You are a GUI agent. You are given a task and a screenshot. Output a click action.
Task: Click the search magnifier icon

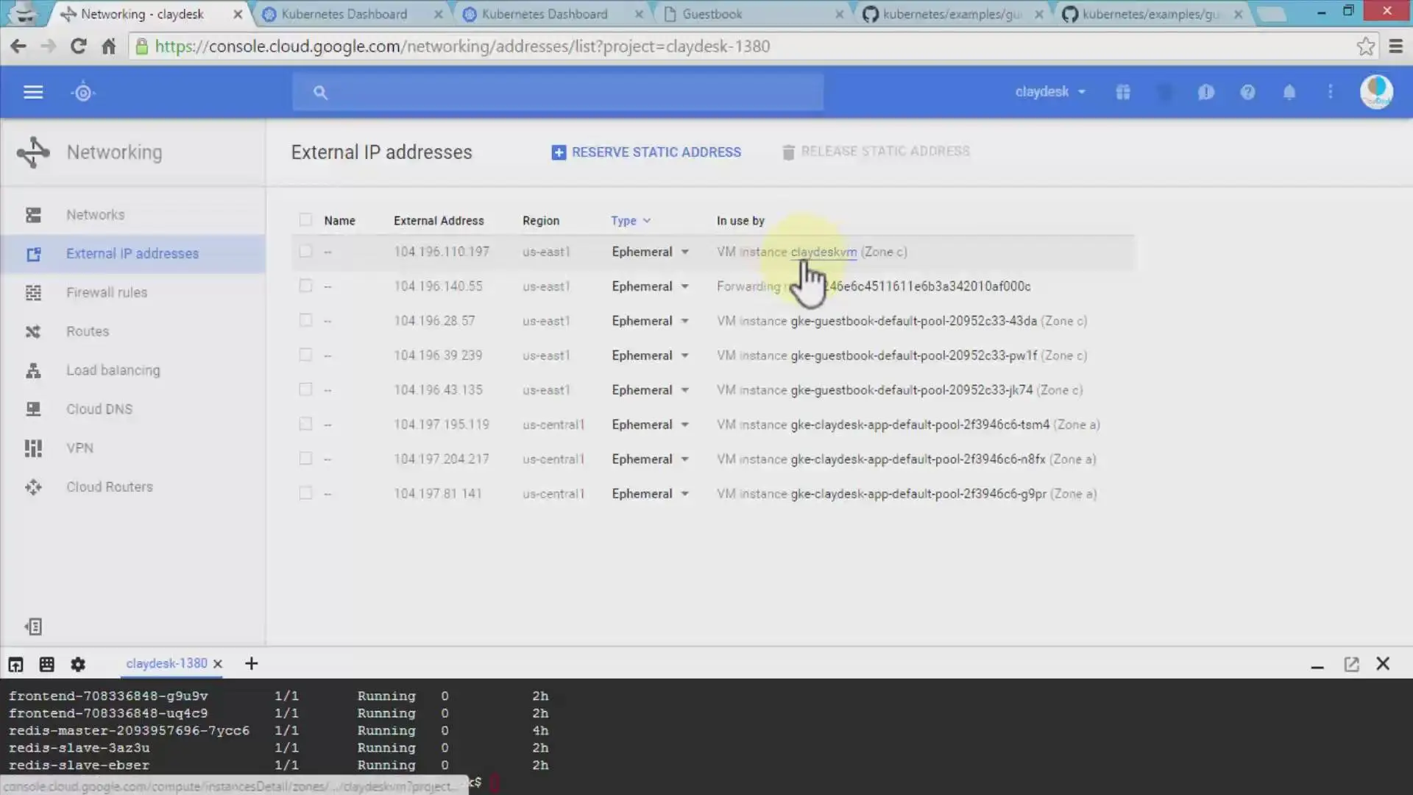[320, 93]
